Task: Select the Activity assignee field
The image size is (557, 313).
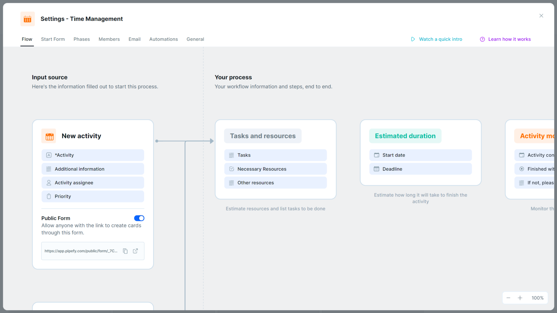Action: click(93, 183)
